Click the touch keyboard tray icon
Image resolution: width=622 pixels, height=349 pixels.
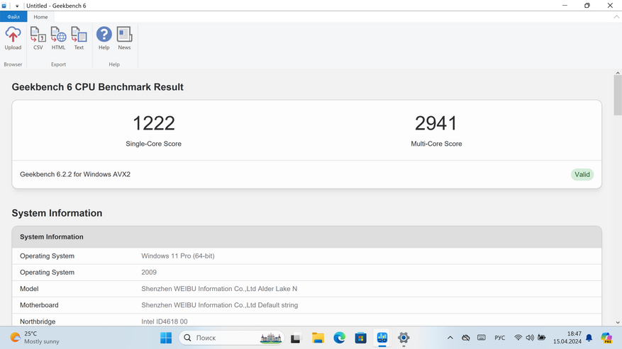pos(481,338)
